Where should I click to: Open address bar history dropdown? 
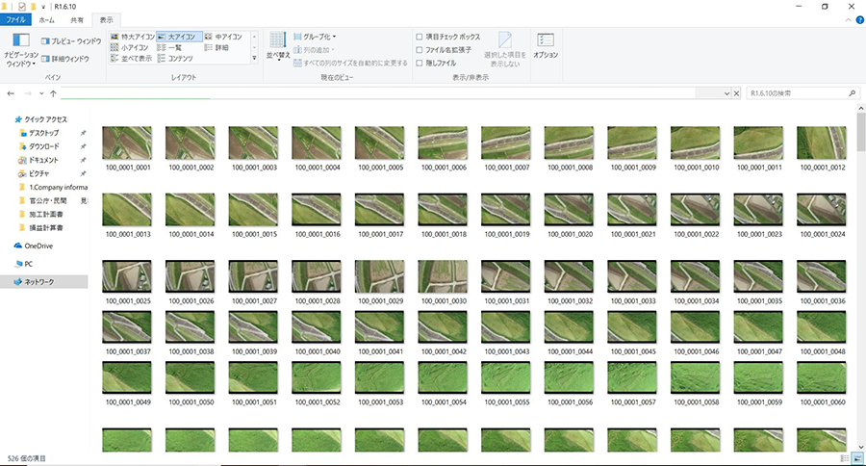coord(726,93)
